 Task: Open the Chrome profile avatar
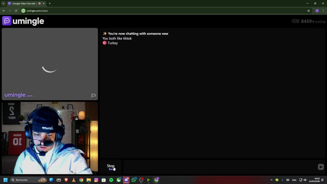pos(317,11)
